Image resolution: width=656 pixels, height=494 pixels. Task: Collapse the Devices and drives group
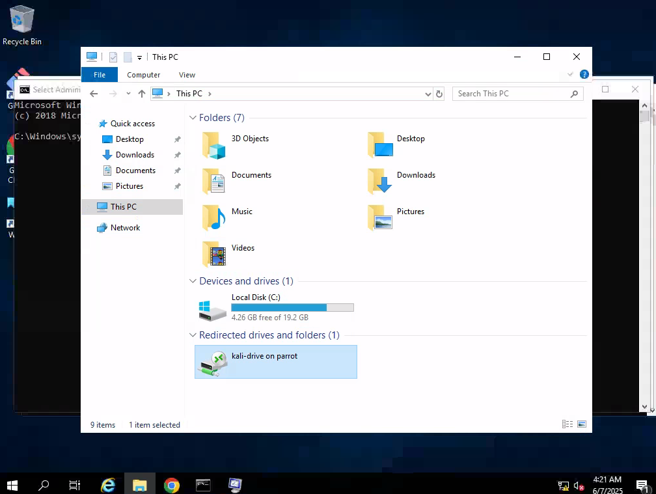(193, 281)
